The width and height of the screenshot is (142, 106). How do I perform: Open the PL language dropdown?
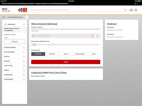coord(136,4)
